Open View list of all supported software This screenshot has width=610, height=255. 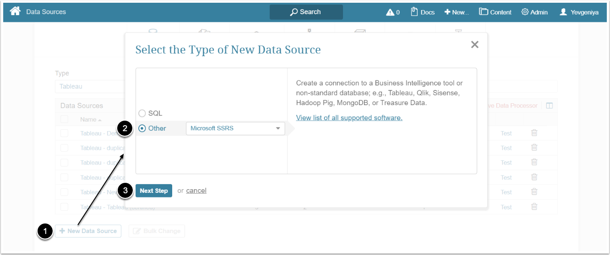coord(349,118)
